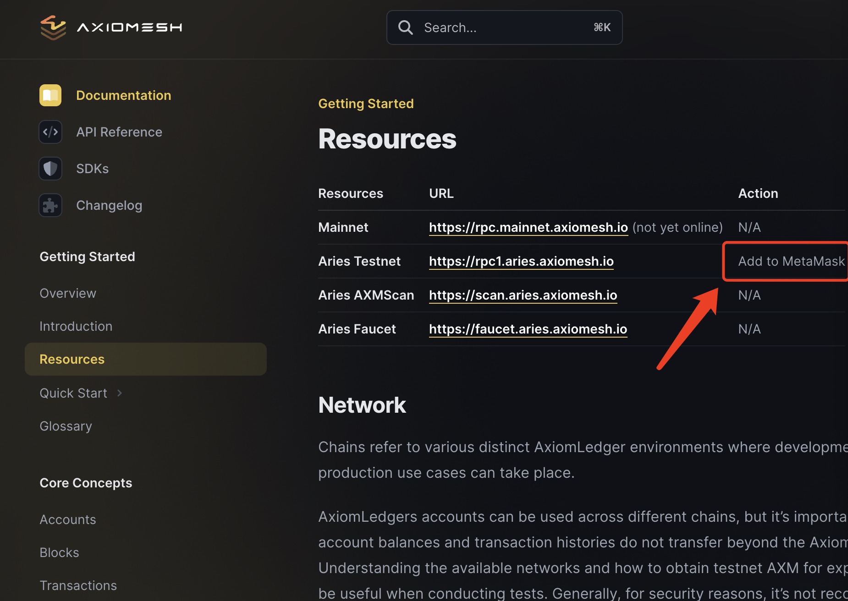
Task: Open the Changelog page
Action: [109, 205]
